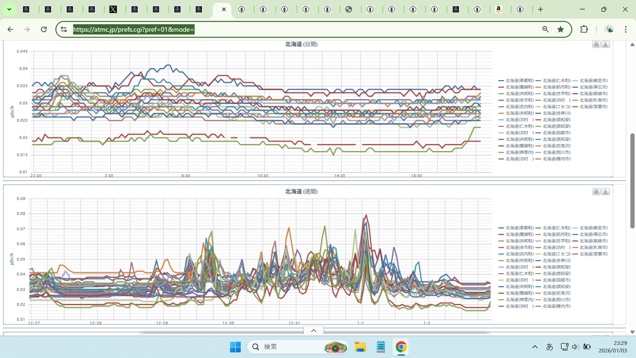The image size is (636, 358).
Task: Open the tab search dropdown
Action: (x=10, y=9)
